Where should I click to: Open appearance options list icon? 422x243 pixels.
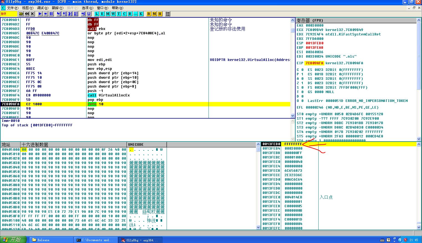coord(168,14)
